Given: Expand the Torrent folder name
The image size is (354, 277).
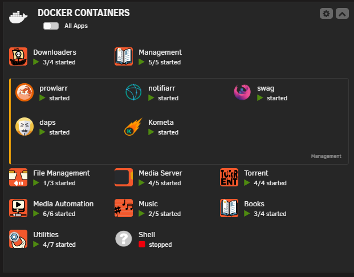Looking at the screenshot, I should 256,173.
